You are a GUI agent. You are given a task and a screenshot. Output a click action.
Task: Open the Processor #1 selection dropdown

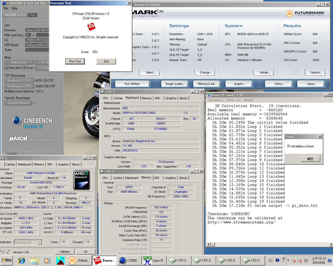28,242
